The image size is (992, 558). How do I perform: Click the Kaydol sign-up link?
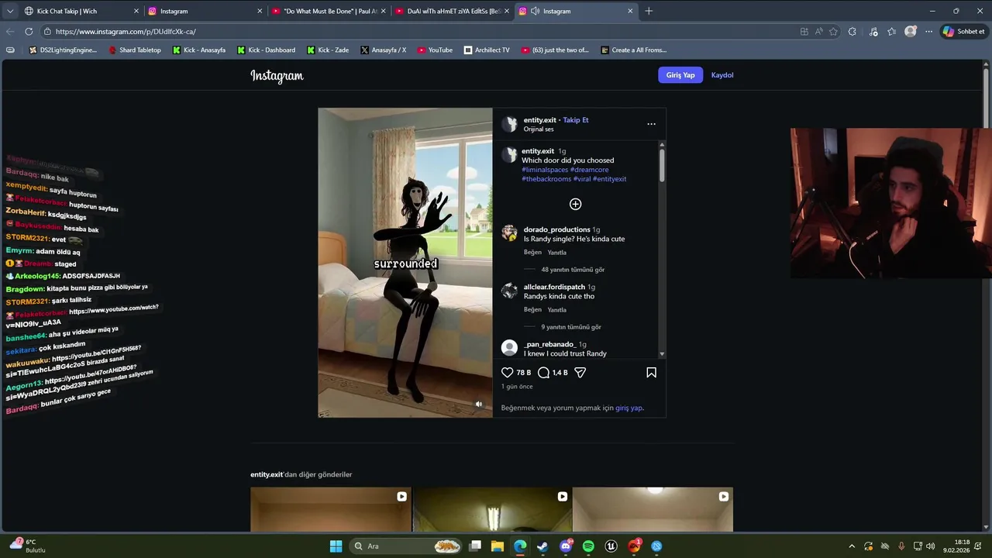pos(722,75)
